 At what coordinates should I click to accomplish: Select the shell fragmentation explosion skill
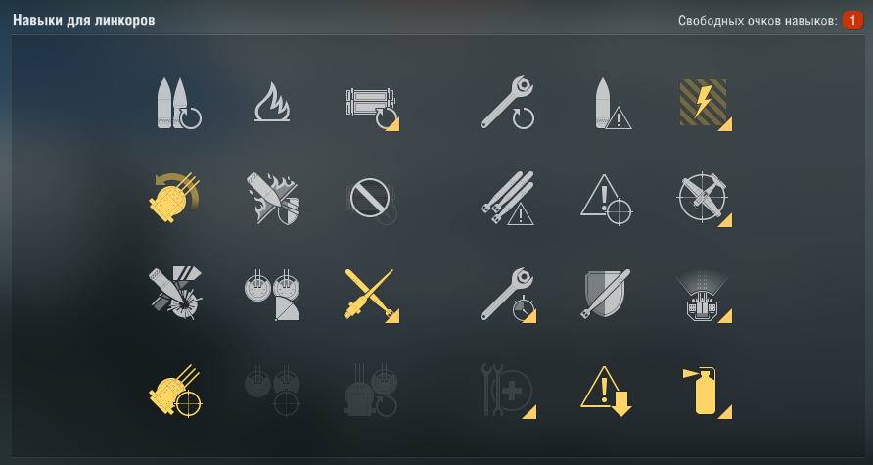[175, 293]
